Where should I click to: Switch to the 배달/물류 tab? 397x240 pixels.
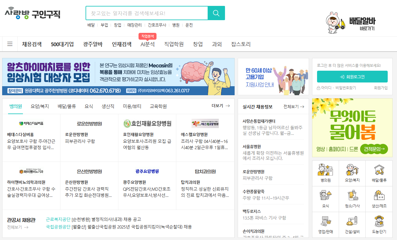click(x=67, y=106)
